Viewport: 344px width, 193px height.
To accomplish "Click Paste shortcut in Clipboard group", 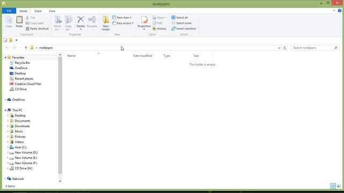I will [37, 28].
